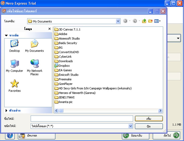This screenshot has width=184, height=141.
Task: Select the Emicsoft Studio folder
Action: (67, 75)
